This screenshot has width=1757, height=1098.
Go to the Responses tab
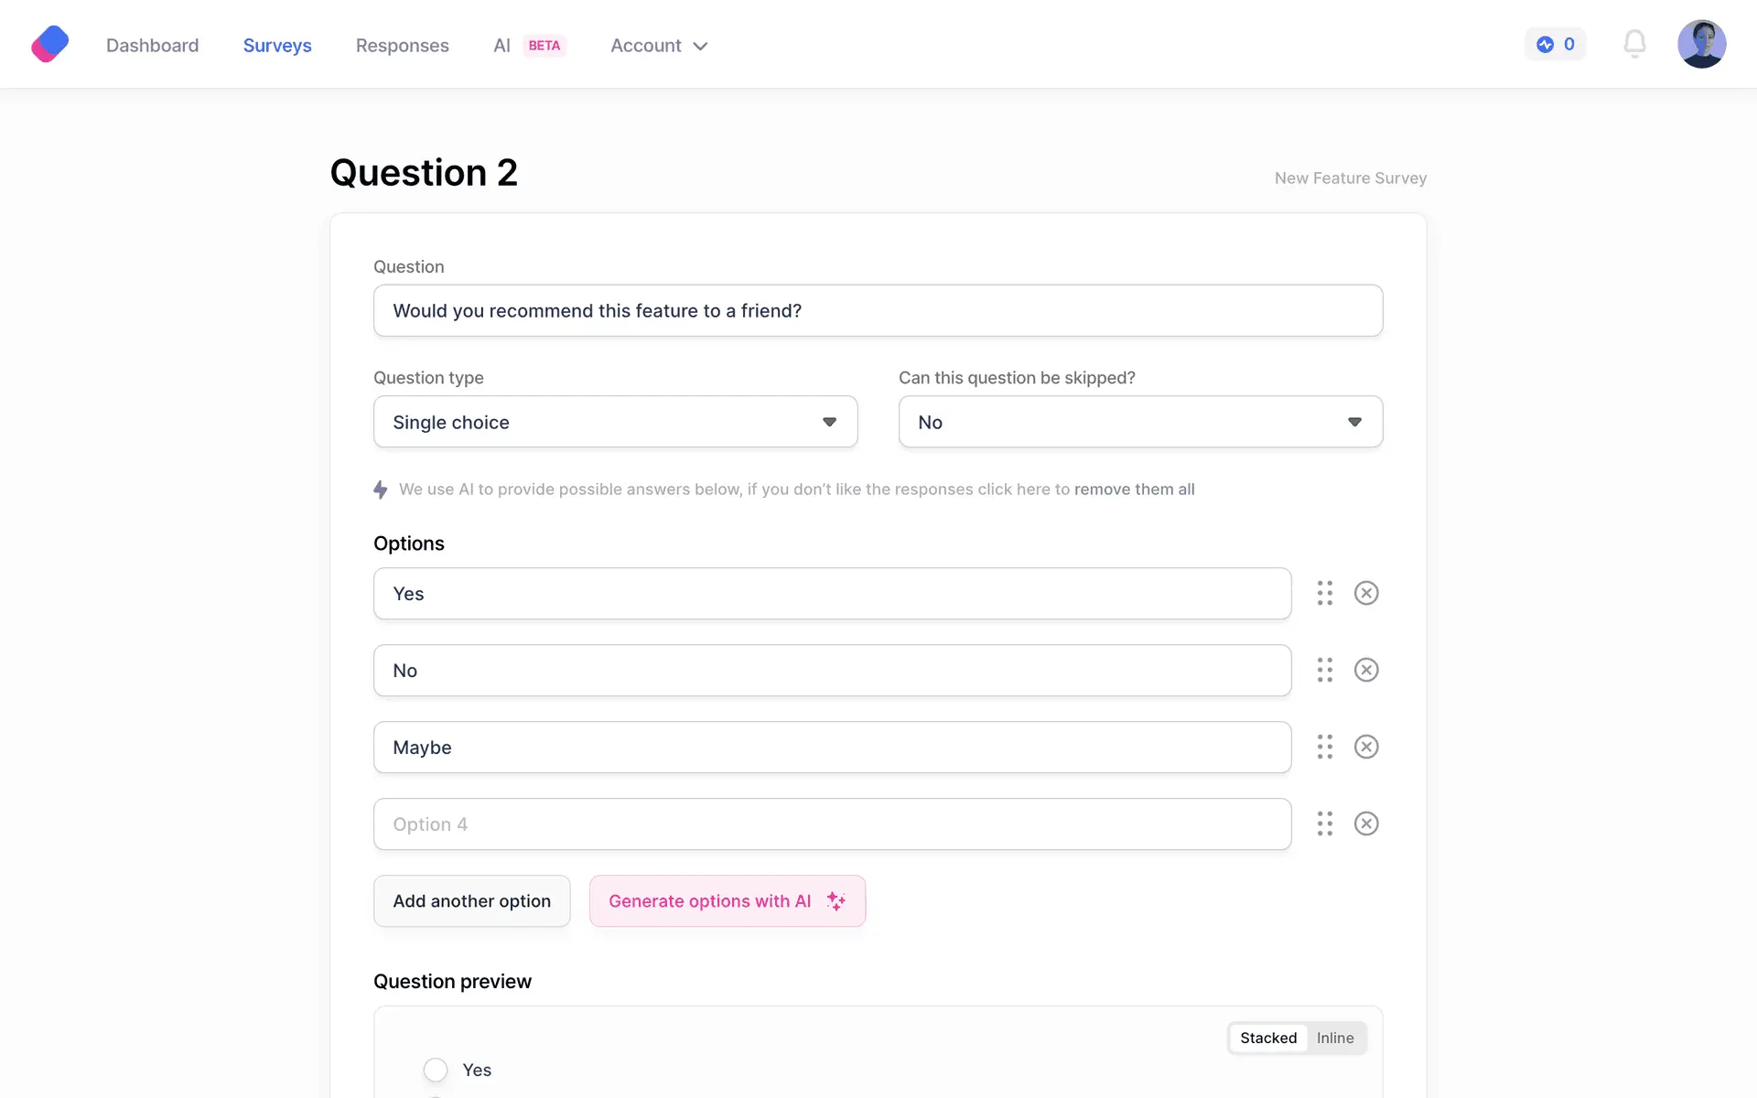[x=402, y=46]
